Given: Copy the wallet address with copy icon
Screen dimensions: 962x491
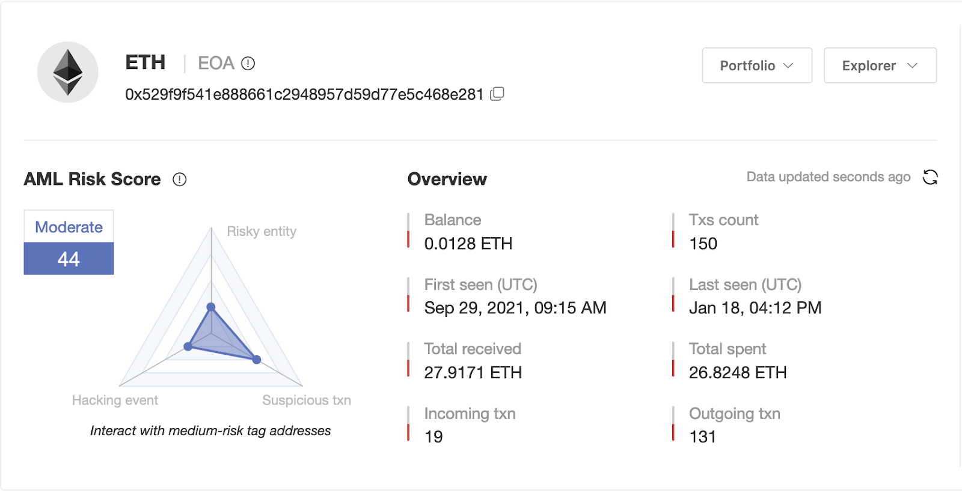Looking at the screenshot, I should click(x=497, y=94).
